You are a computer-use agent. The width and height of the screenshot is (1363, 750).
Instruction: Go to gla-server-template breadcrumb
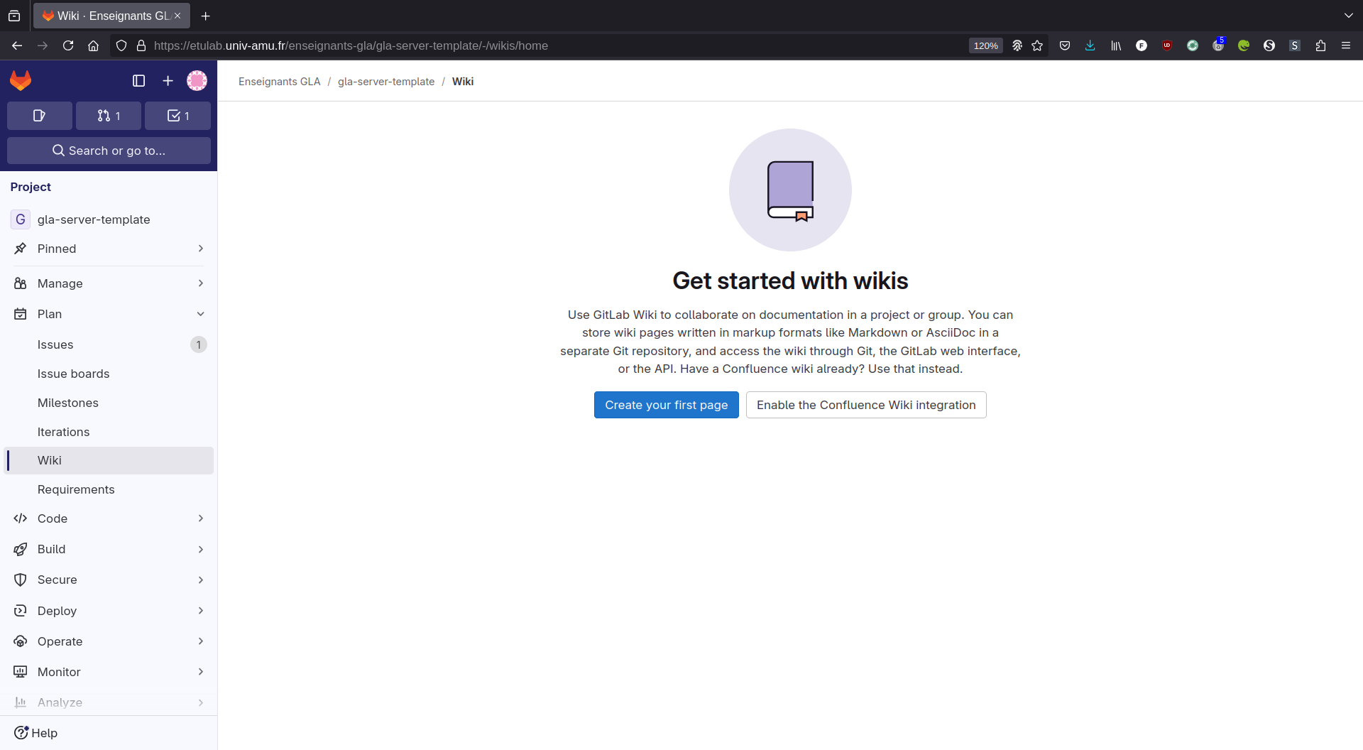click(386, 82)
